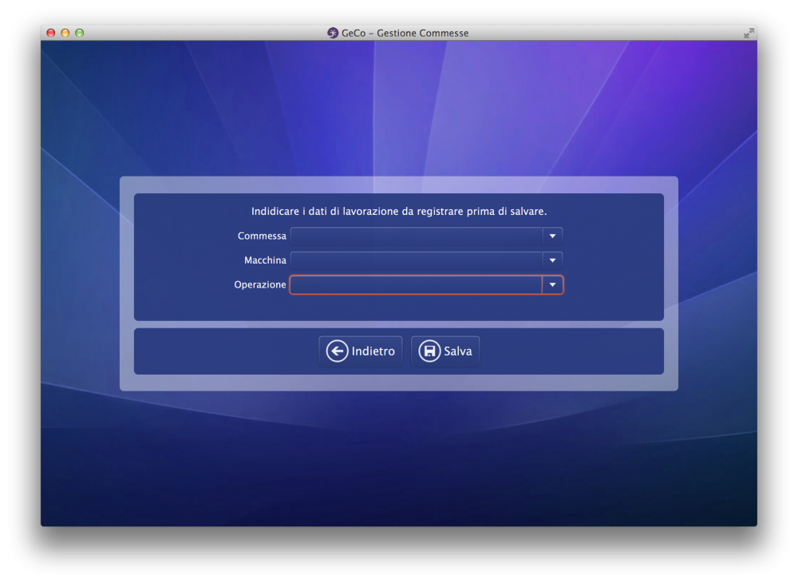Open the Operazione dropdown arrow
The height and width of the screenshot is (583, 798).
552,284
